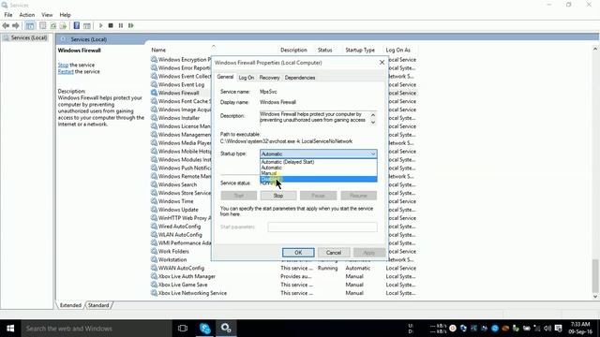600x337 pixels.
Task: Click the Refresh toolbar icon
Action: click(52, 25)
